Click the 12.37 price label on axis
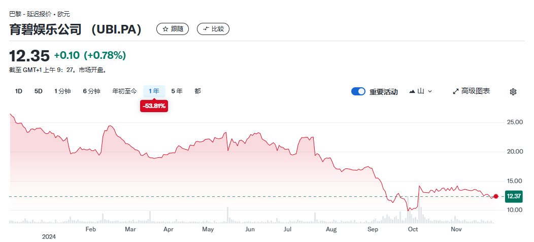Image resolution: width=534 pixels, height=242 pixels. [x=514, y=196]
